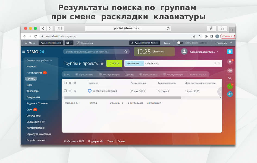Image resolution: width=257 pixels, height=163 pixels.
Task: Check the row checkbox for Внедрение Битрикс24
Action: tap(65, 91)
